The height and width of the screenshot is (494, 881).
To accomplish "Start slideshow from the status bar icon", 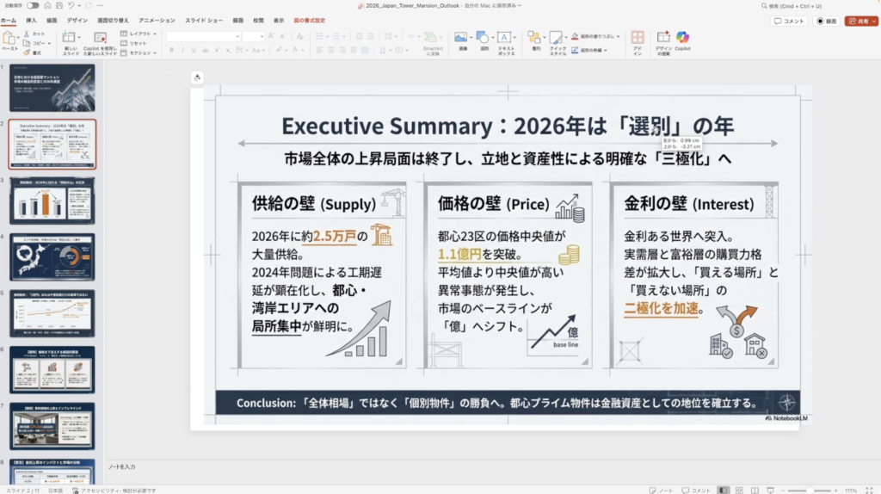I will 772,489.
